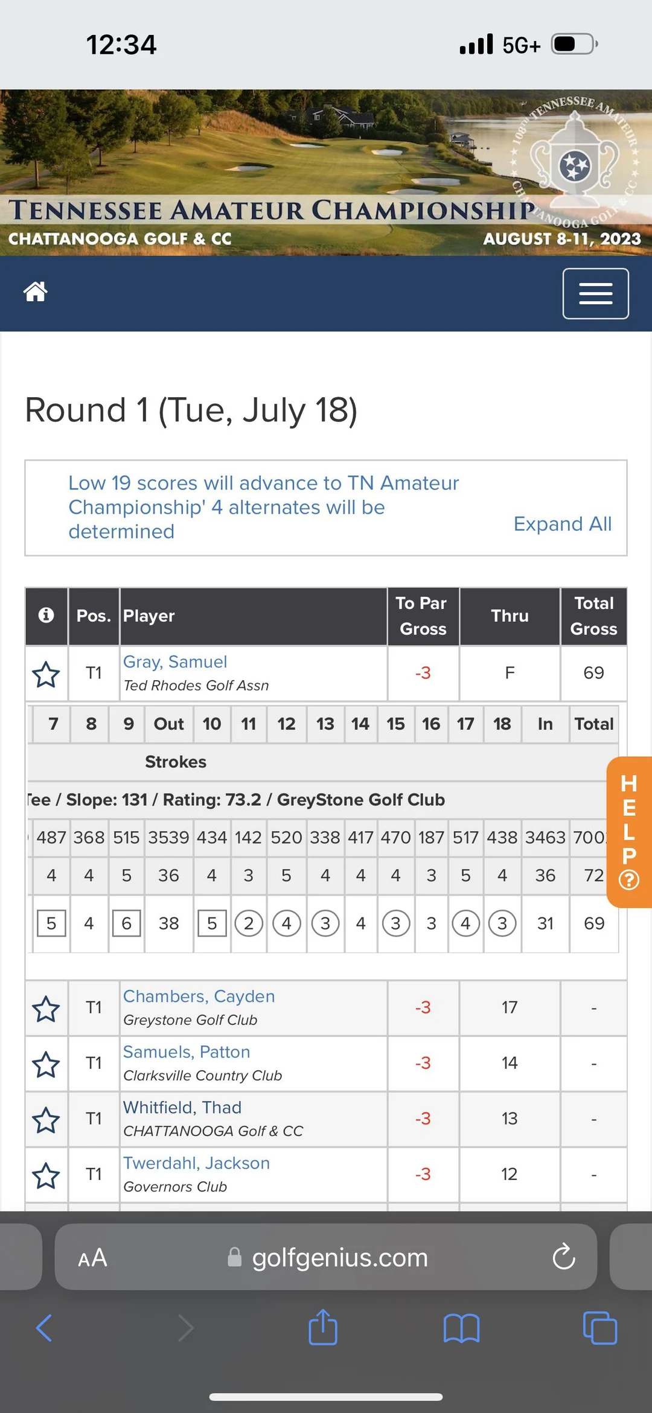Tap the Round 1 (Tue, July 18) heading
The width and height of the screenshot is (652, 1413).
pyautogui.click(x=191, y=409)
